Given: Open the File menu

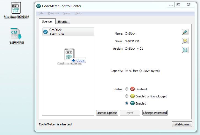Looking at the screenshot, I should (x=41, y=13).
